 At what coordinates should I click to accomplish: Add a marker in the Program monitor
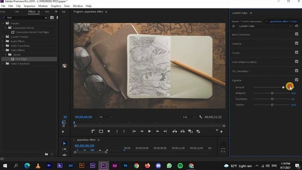(109, 131)
